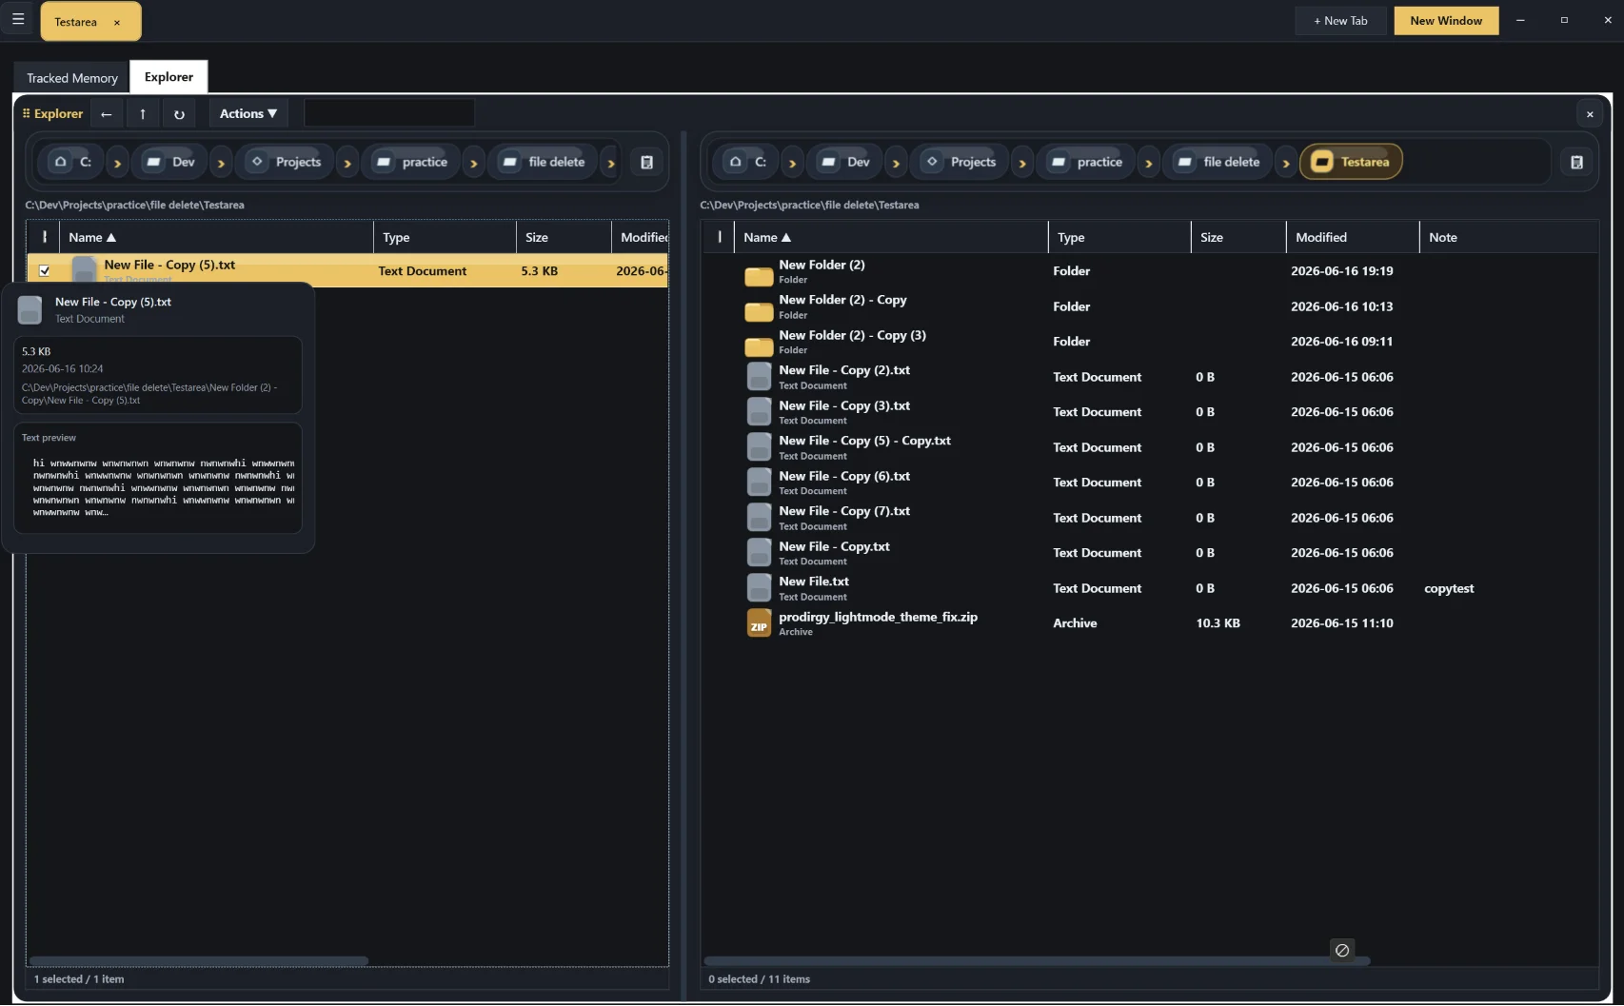
Task: Toggle select-all column in left pane header
Action: [x=44, y=237]
